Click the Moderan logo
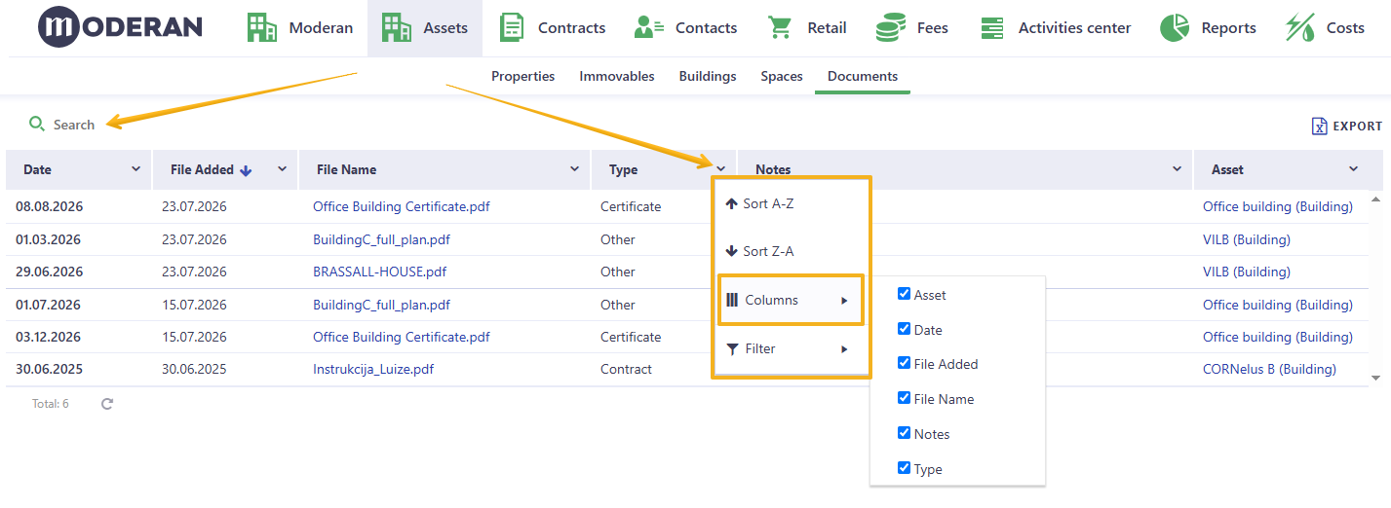 coord(120,27)
